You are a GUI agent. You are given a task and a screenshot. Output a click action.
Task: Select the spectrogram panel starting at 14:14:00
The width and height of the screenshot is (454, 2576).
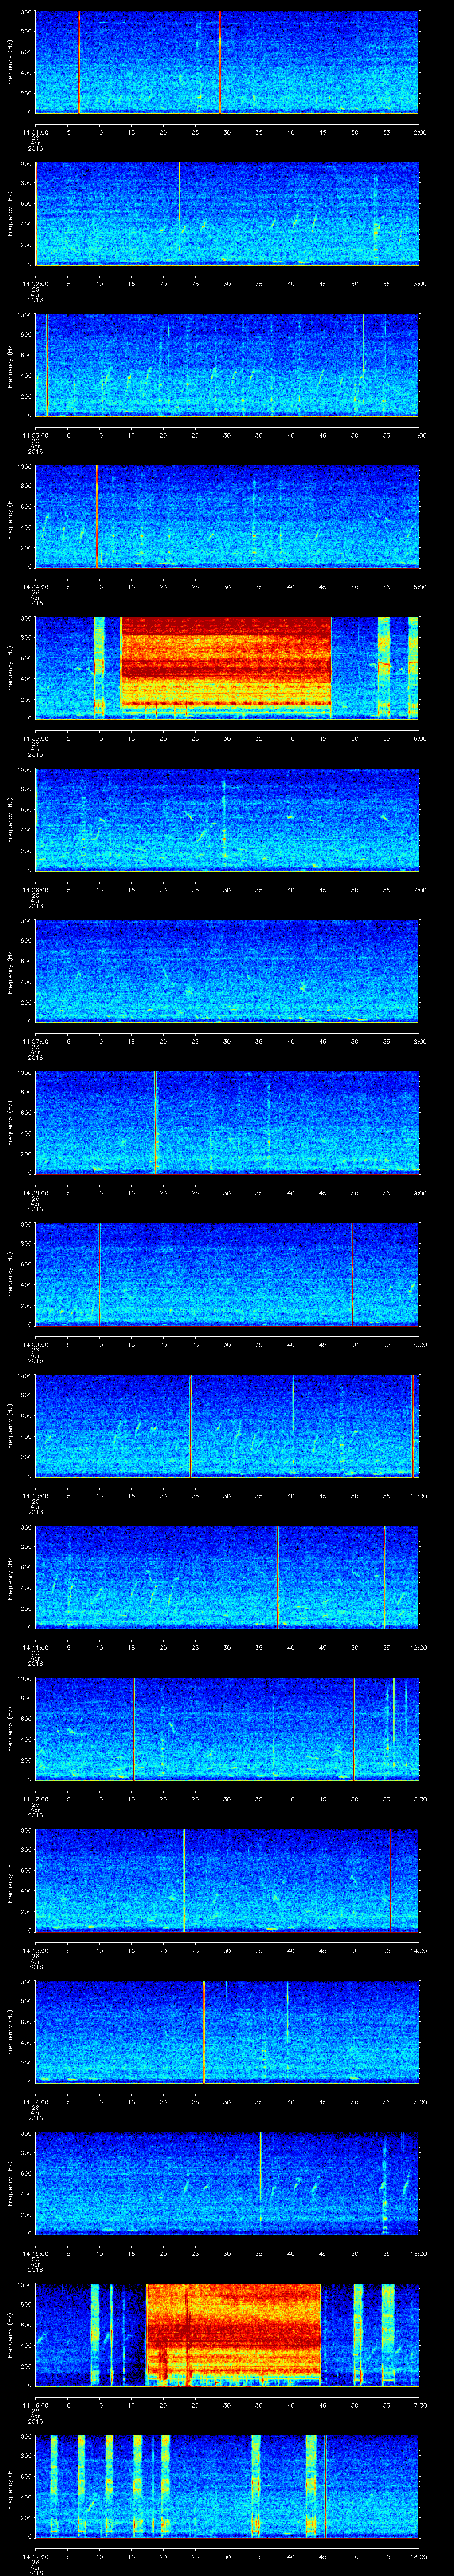point(227,2032)
